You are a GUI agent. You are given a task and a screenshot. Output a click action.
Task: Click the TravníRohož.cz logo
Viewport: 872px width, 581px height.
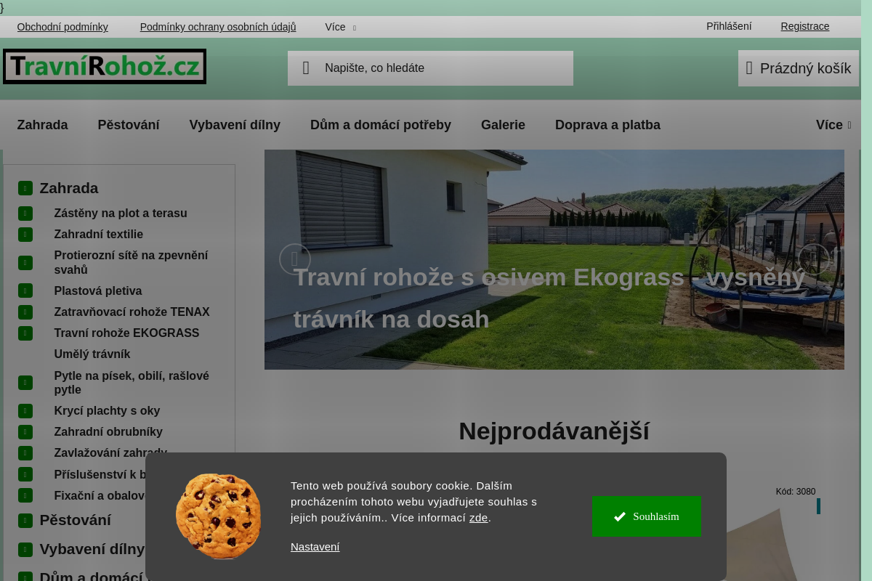pos(105,67)
